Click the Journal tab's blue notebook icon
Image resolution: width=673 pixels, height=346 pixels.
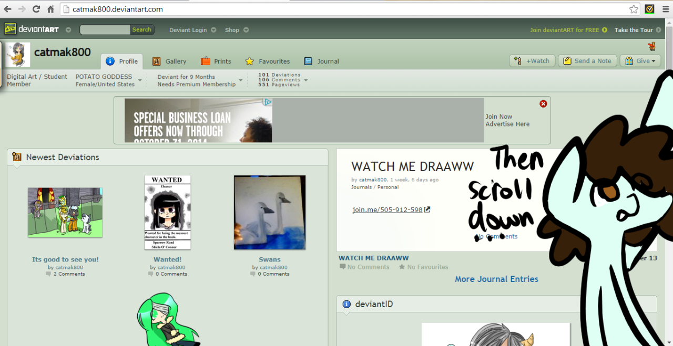click(308, 61)
